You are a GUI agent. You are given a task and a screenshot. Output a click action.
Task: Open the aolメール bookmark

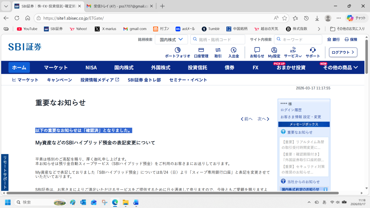[x=185, y=29]
